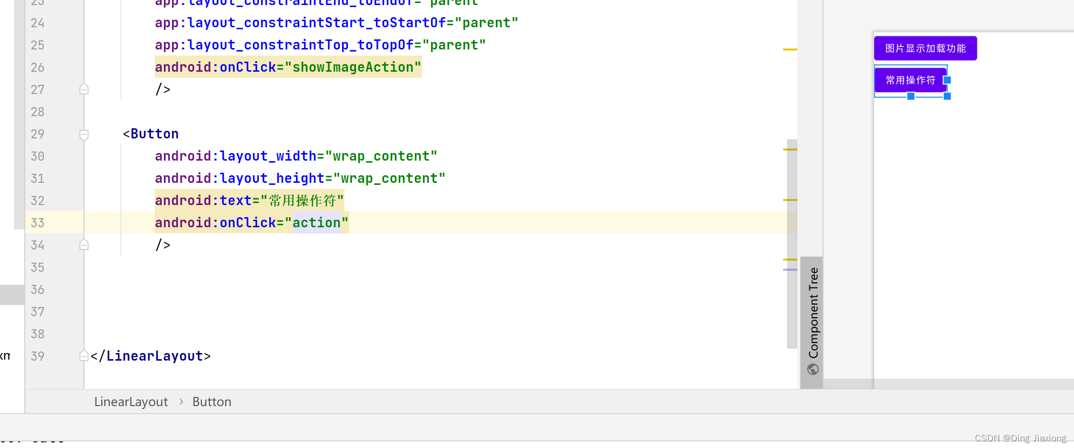Click the bottom-center resize handle of 常用操作符
The height and width of the screenshot is (448, 1074).
pyautogui.click(x=911, y=96)
